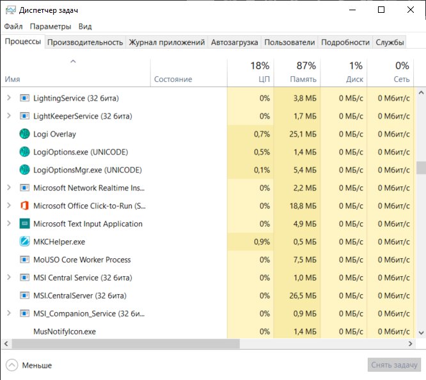Expand the Microsoft Network Realtime Ins... process
The height and width of the screenshot is (380, 426).
point(9,187)
